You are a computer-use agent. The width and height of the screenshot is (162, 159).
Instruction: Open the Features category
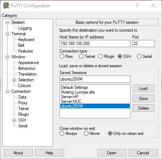pos(25,51)
